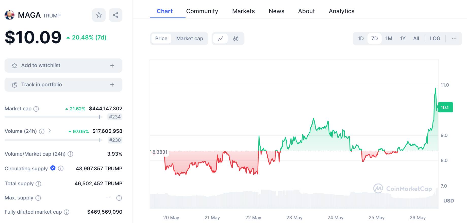Screen dimensions: 467x223
Task: Switch to candlestick chart icon
Action: (x=236, y=39)
